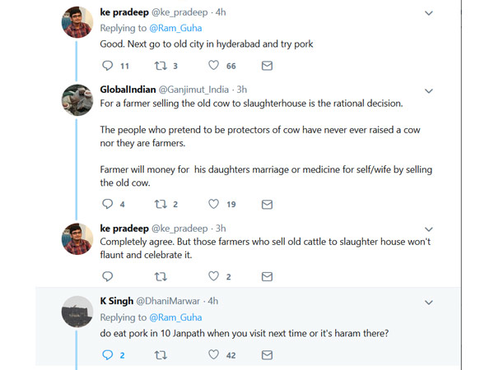This screenshot has width=494, height=370.
Task: Open @Ram_Guha mention in K Singh's reply
Action: (x=175, y=317)
